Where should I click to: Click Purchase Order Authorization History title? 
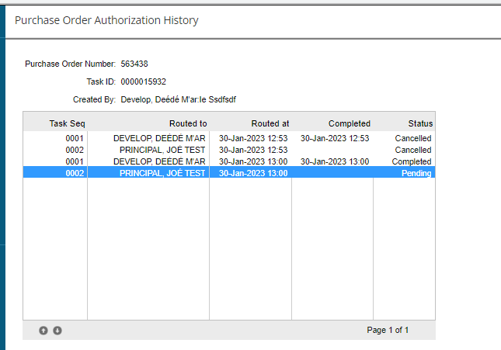point(106,20)
